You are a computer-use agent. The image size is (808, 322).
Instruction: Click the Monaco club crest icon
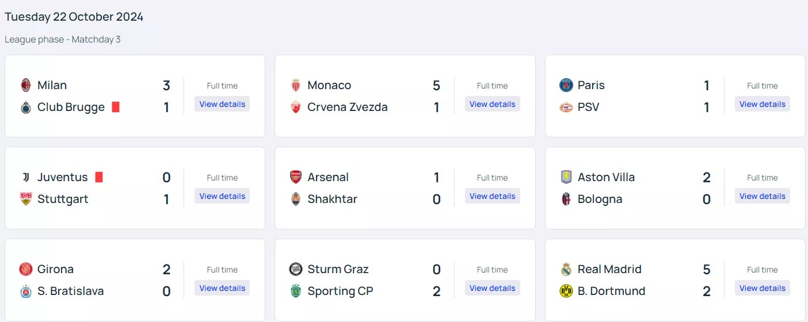[x=296, y=85]
